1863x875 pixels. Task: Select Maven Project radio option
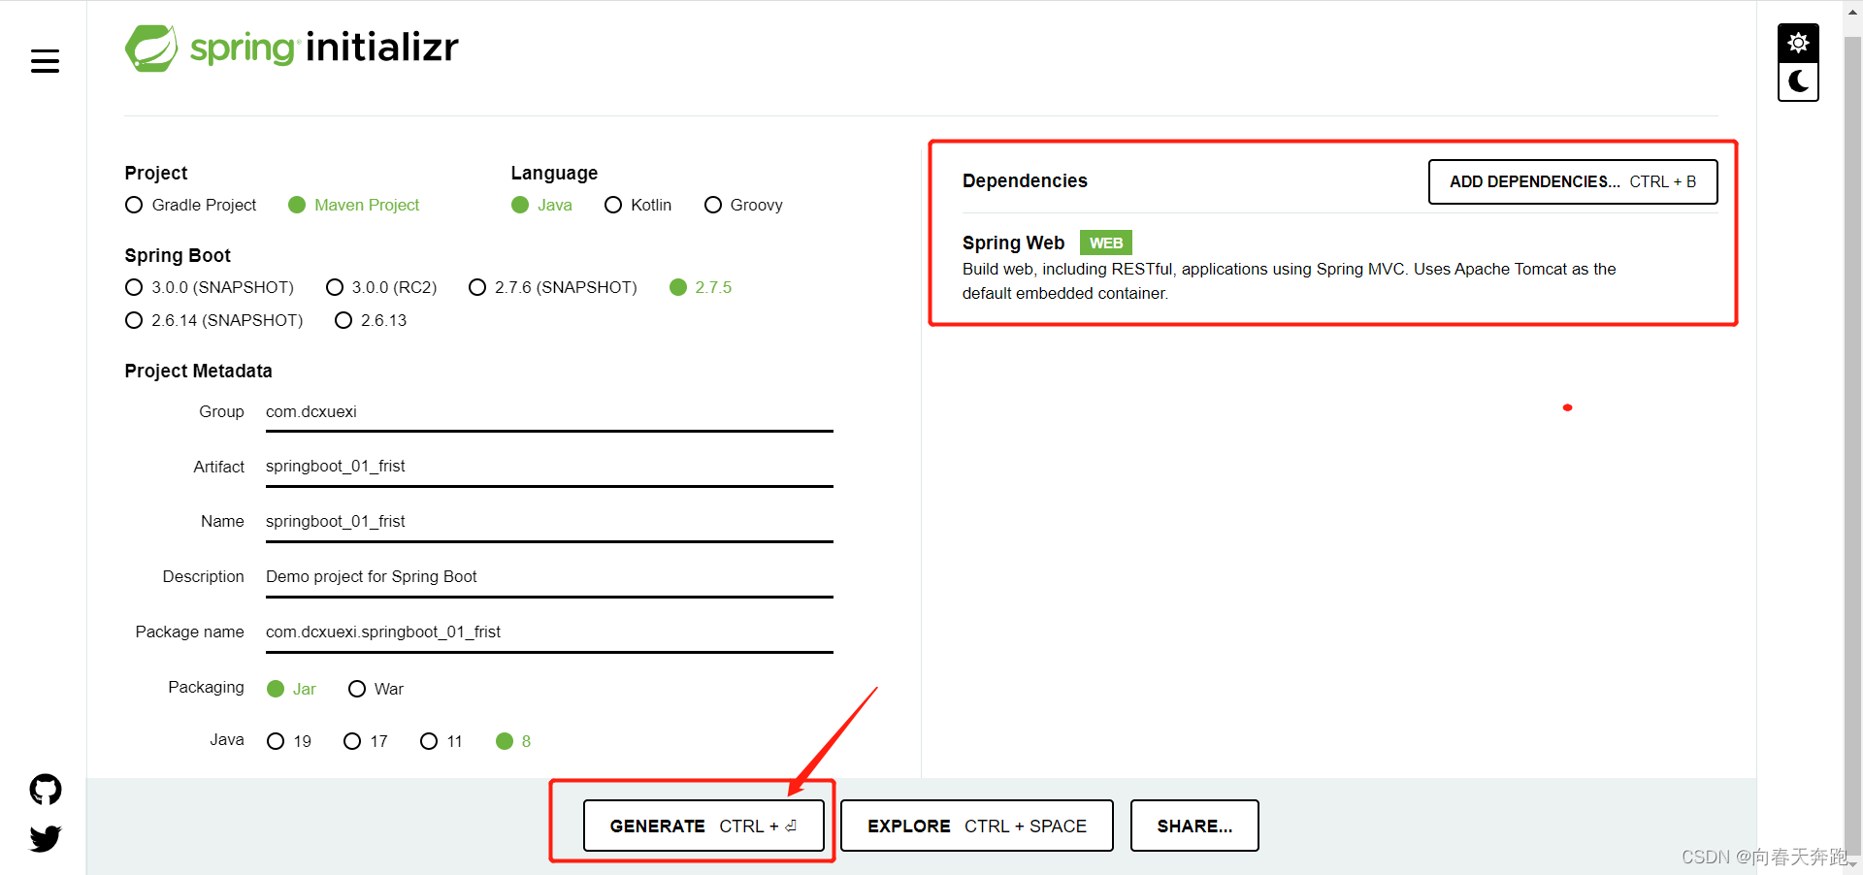(x=354, y=205)
